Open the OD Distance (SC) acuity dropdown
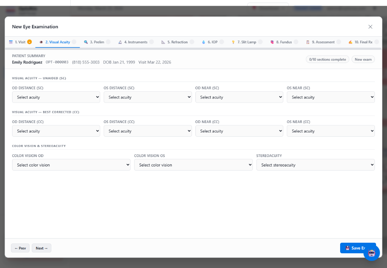387x268 pixels. click(x=56, y=97)
